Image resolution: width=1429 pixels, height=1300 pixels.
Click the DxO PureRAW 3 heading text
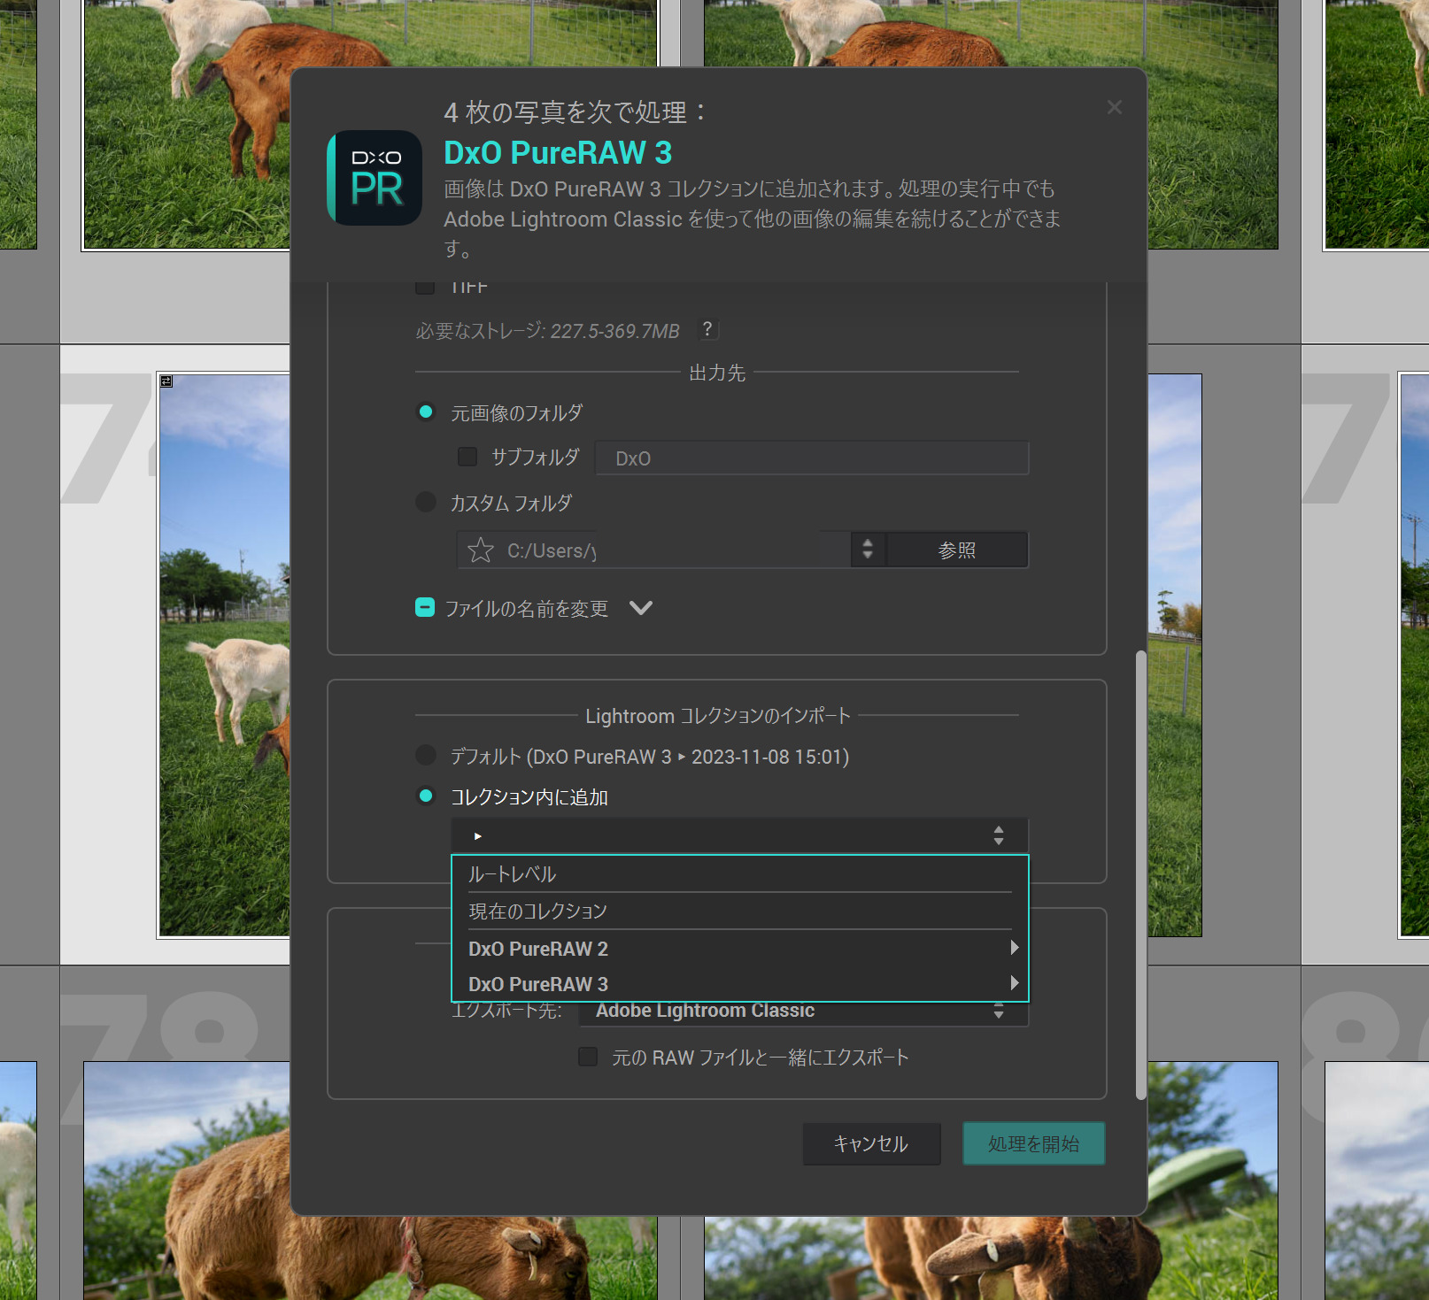(x=558, y=152)
